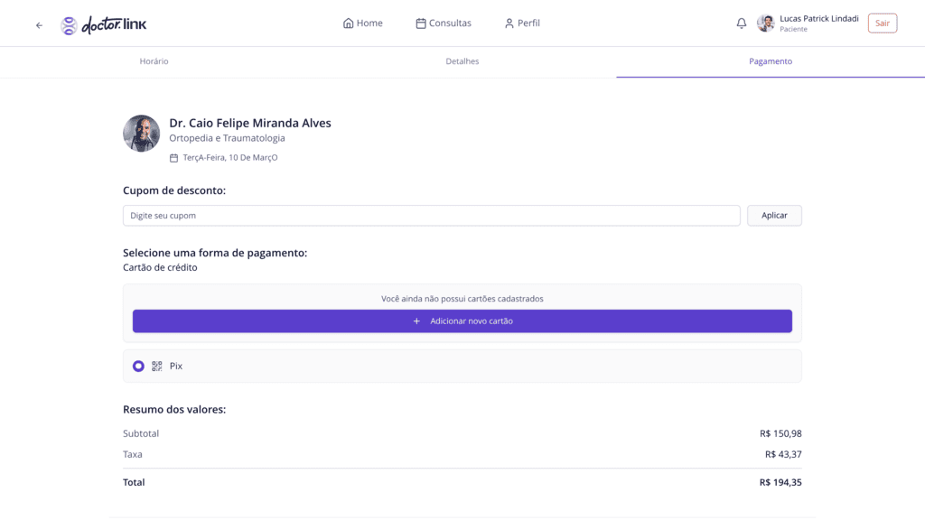Viewport: 925px width, 520px height.
Task: Click Adicionar novo cartão button
Action: pos(462,321)
